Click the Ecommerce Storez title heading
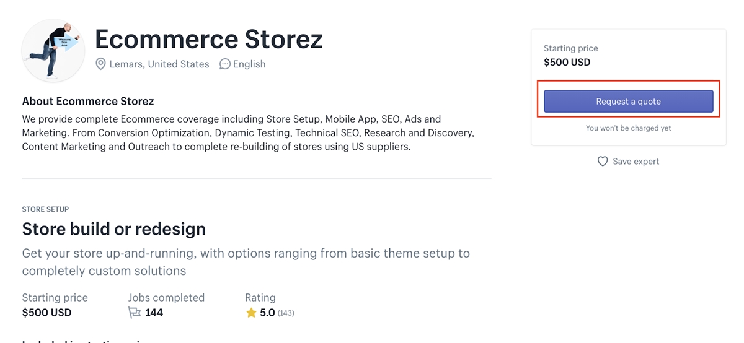The image size is (744, 343). [x=208, y=39]
